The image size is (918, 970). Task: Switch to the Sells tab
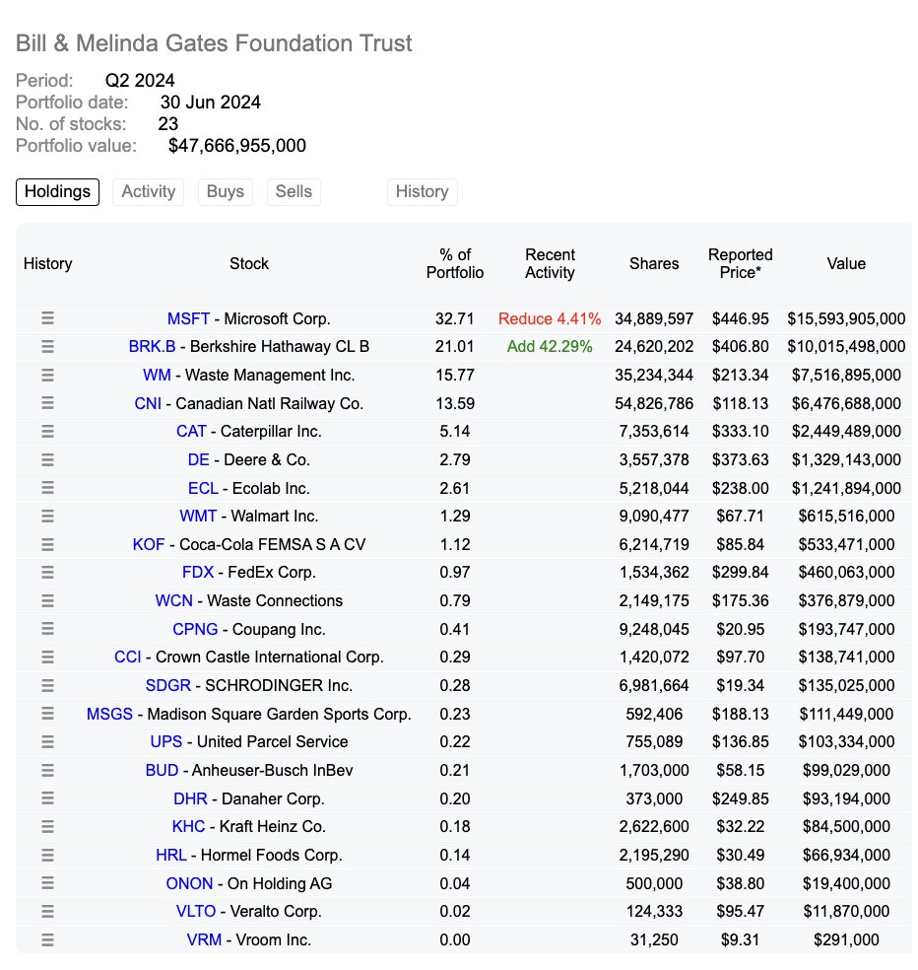pos(294,192)
